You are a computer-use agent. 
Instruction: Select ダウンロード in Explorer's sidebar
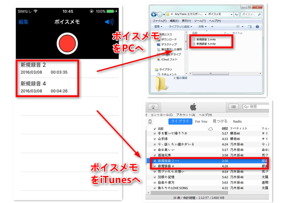[x=167, y=39]
